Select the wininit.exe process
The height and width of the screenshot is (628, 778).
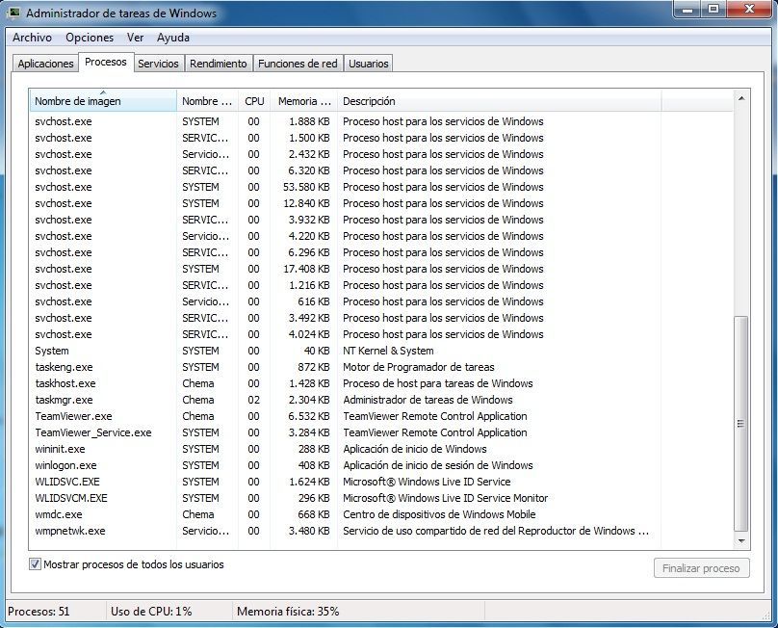coord(345,449)
